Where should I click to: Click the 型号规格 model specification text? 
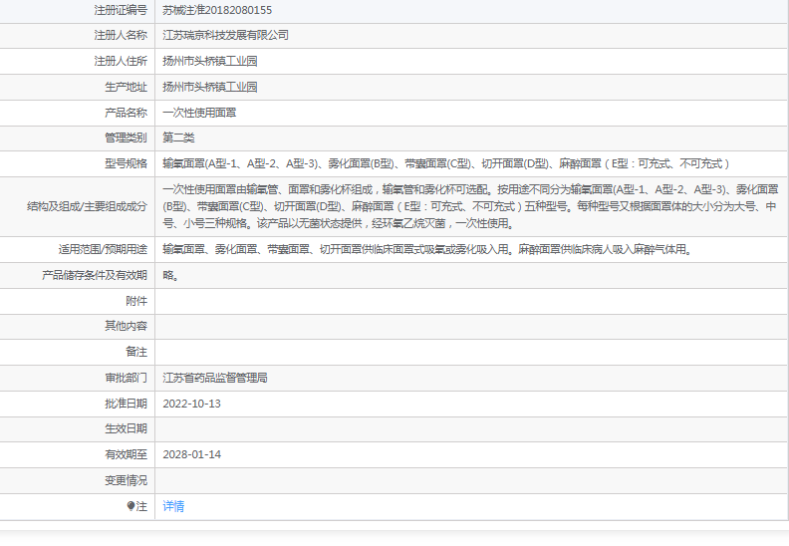(446, 164)
